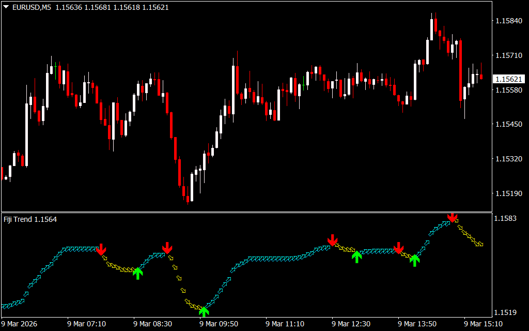Click the last yellow arrow ending the trend line
The image size is (529, 331).
480,244
